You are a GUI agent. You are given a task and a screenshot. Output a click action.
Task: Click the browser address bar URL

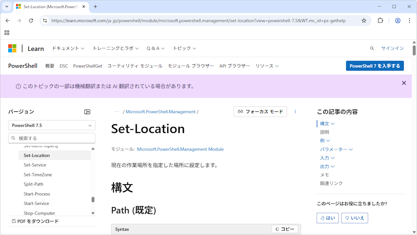(x=198, y=21)
